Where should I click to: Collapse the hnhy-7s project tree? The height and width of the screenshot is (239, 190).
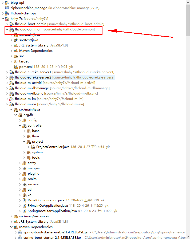3,19
